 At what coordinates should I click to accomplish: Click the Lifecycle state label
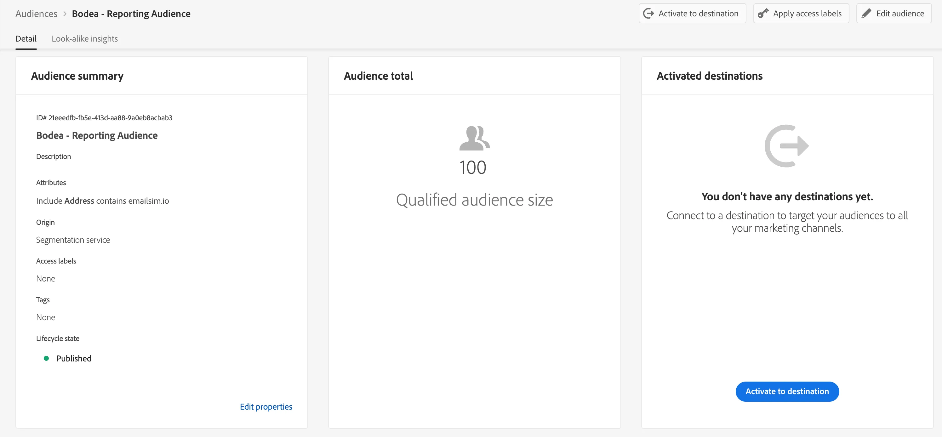click(57, 339)
